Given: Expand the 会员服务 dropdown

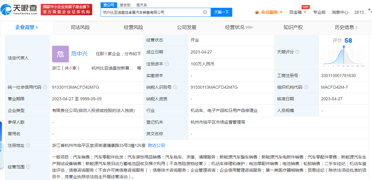Looking at the screenshot, I should [281, 12].
